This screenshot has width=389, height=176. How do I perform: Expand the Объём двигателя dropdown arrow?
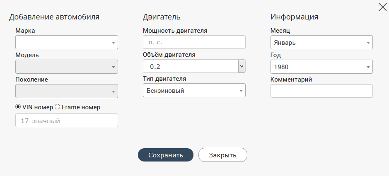point(242,66)
